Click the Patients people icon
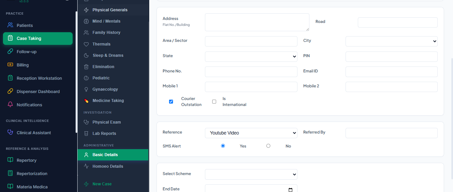 click(10, 25)
